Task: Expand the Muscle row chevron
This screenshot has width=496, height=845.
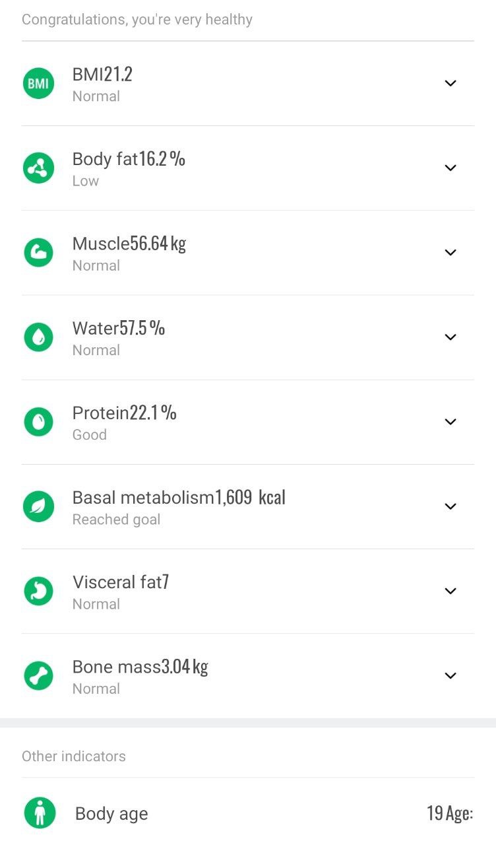Action: tap(450, 252)
